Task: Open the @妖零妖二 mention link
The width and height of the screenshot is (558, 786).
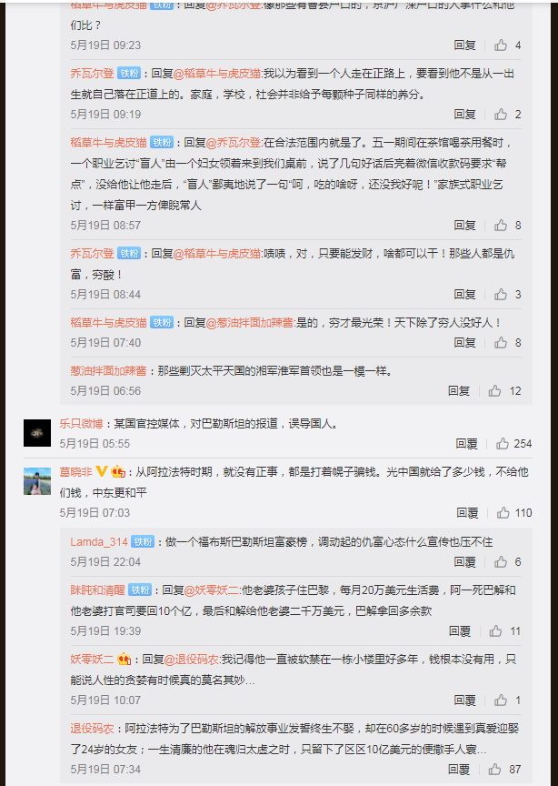Action: point(212,590)
